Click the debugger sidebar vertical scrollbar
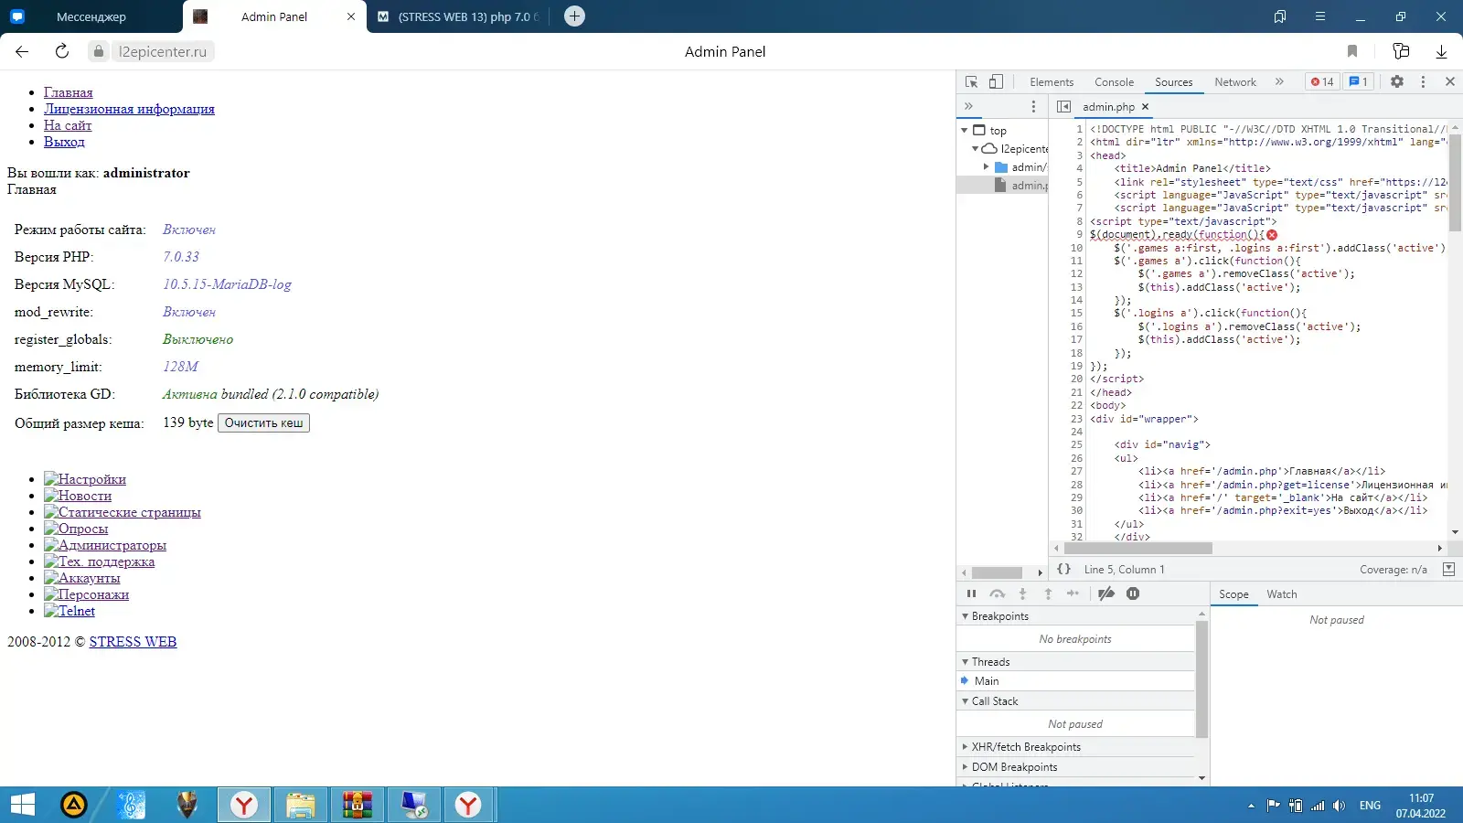 tap(1201, 679)
